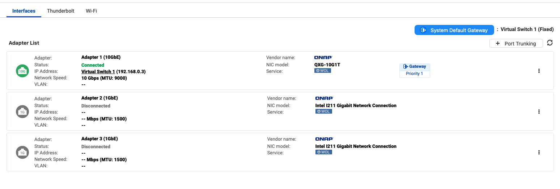This screenshot has height=189, width=560.
Task: Select the Interfaces tab
Action: [24, 11]
